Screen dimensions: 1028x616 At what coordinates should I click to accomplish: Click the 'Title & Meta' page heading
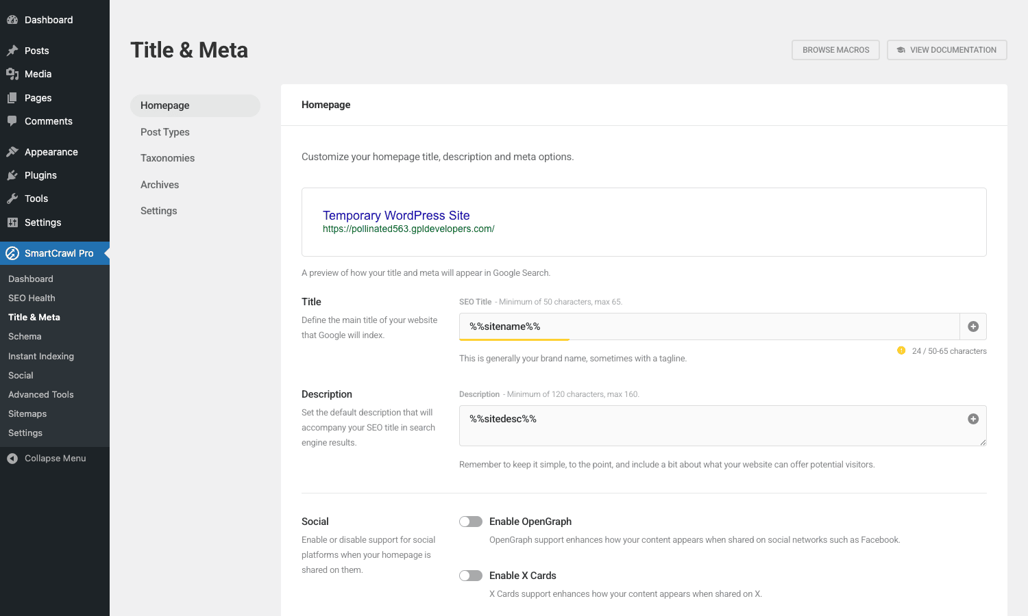pyautogui.click(x=189, y=50)
